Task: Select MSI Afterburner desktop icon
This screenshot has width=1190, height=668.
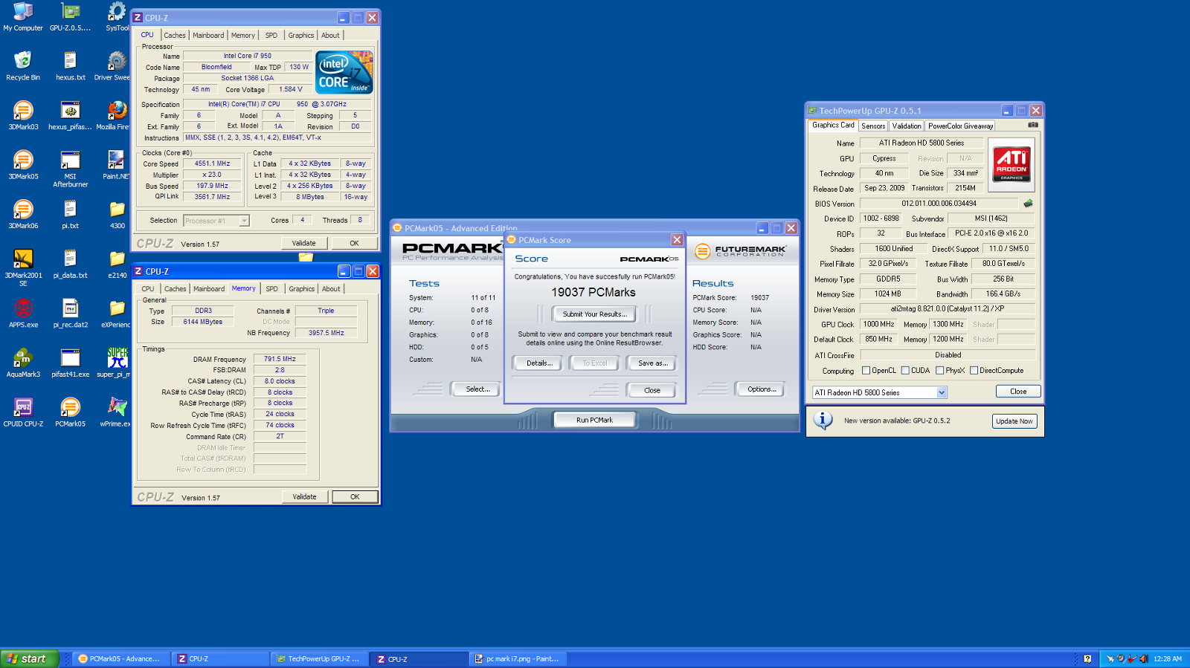Action: point(70,169)
